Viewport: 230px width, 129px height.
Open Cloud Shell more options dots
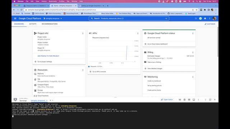pyautogui.click(x=198, y=100)
